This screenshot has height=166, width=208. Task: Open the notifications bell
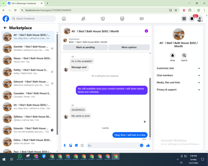click(x=192, y=19)
